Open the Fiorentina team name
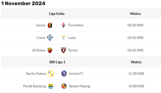Viewport: 161px width, 93px height. (76, 25)
